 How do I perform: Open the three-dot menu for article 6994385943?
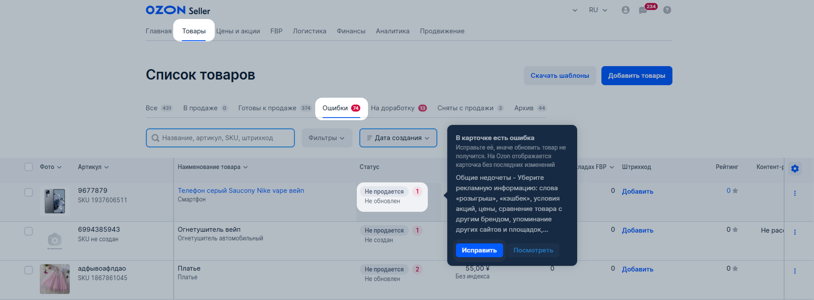tap(795, 232)
